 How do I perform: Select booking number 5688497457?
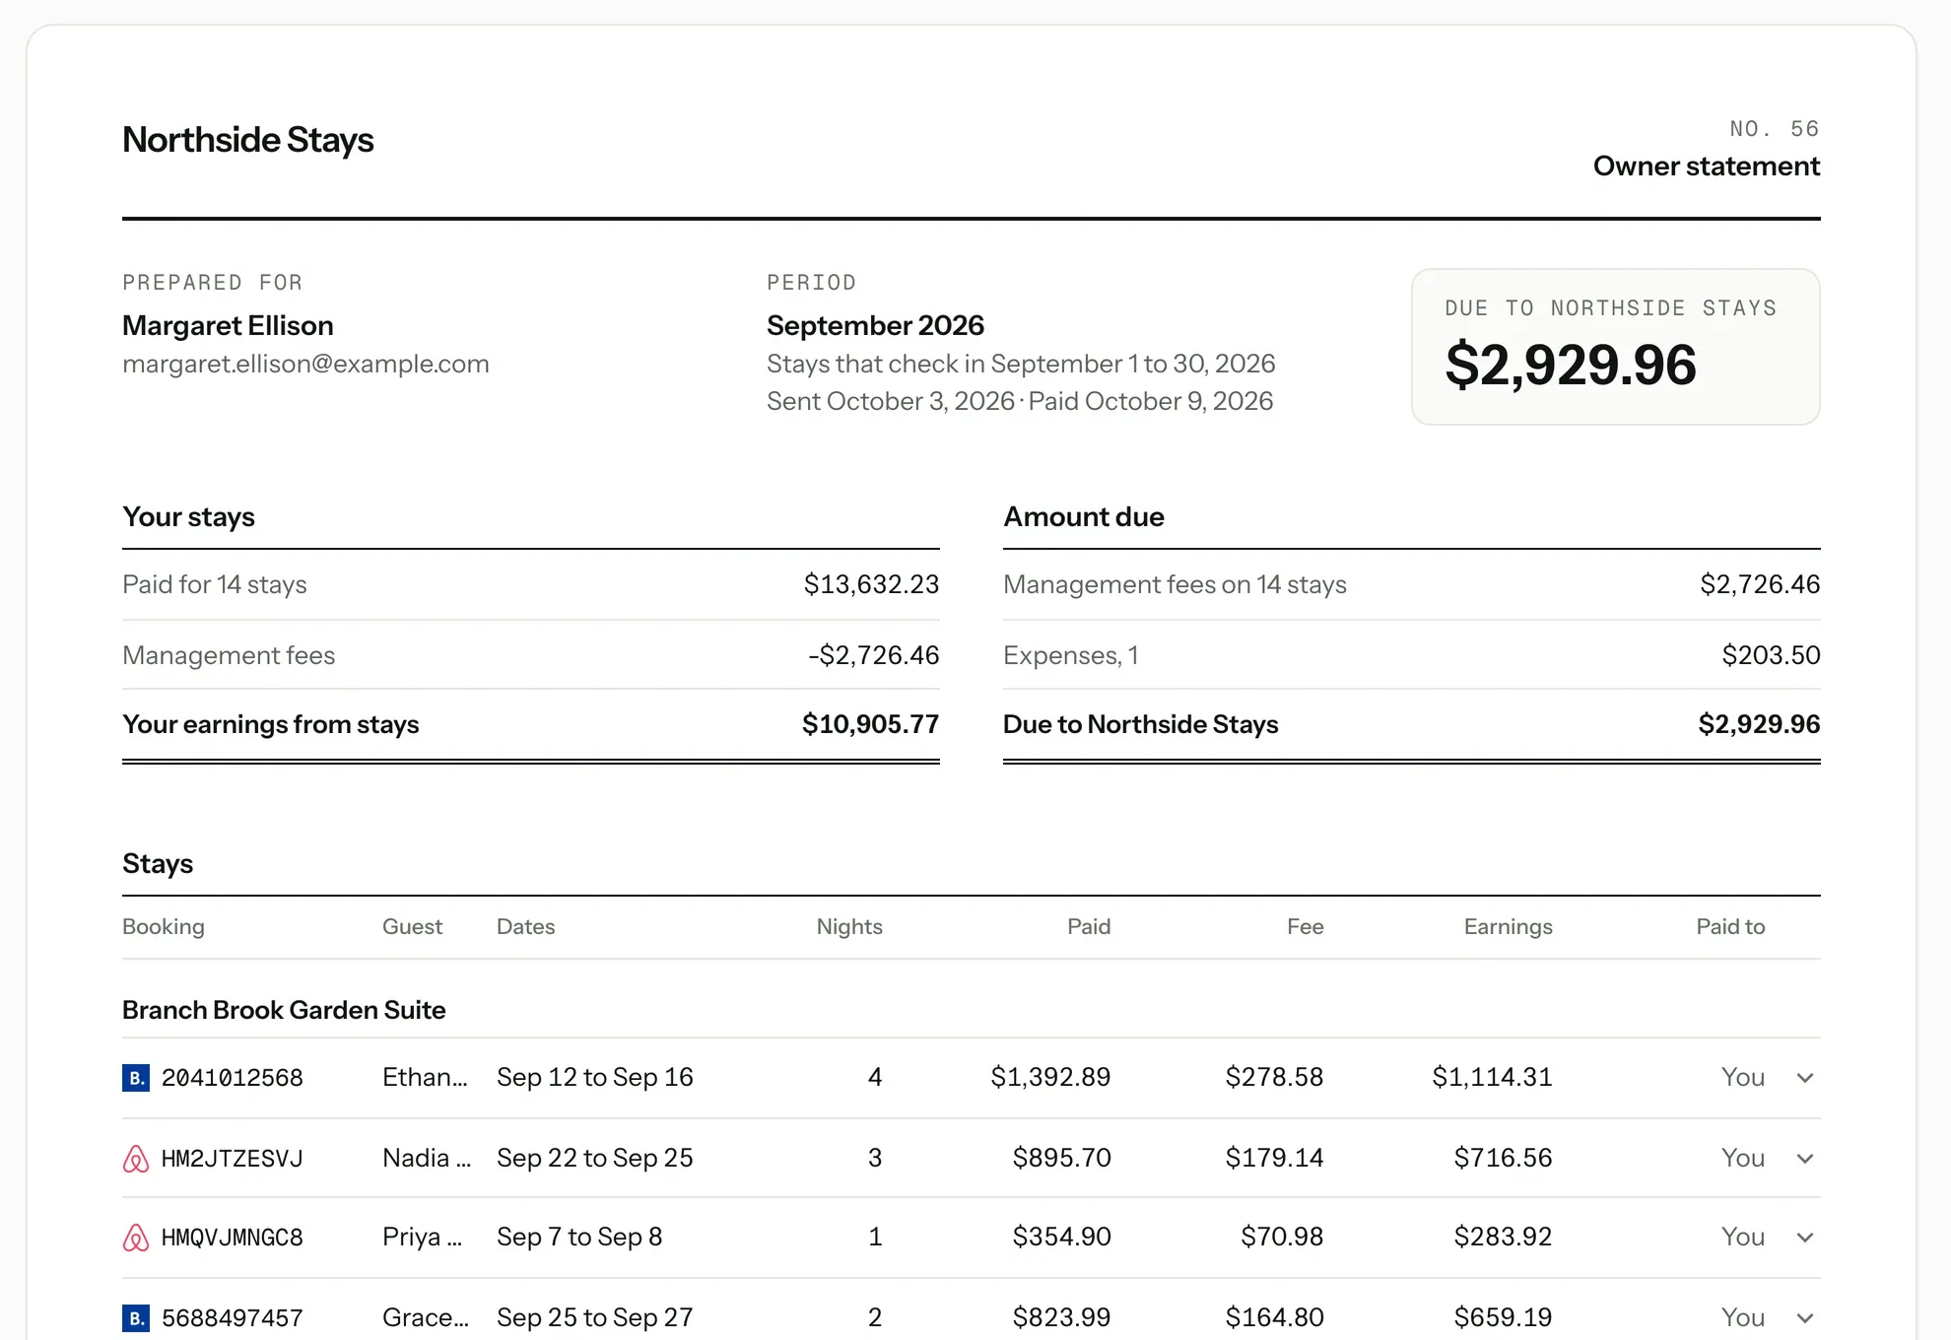click(233, 1318)
